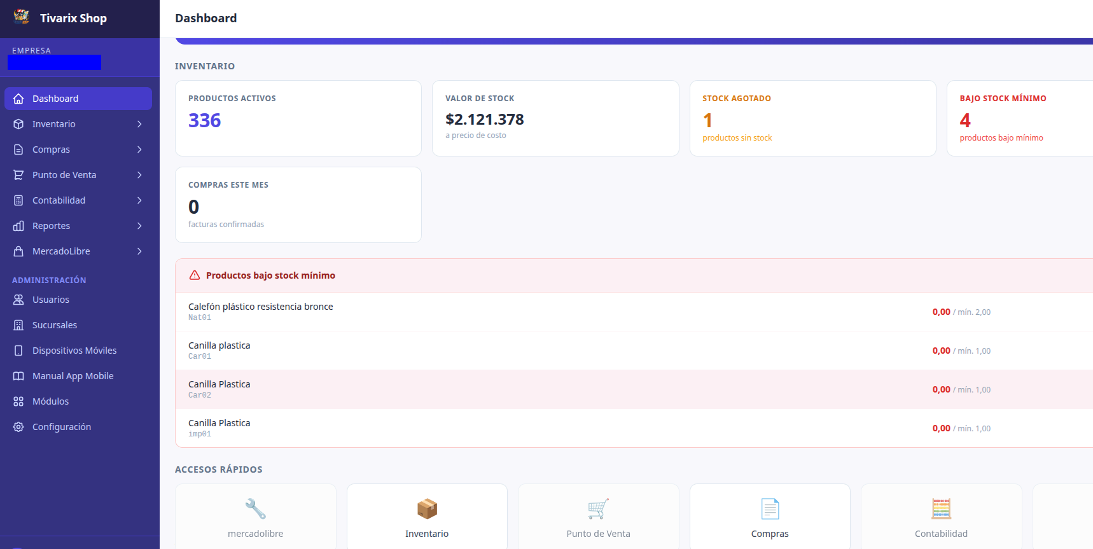Expand the Inventario submenu chevron
This screenshot has width=1093, height=549.
[139, 124]
